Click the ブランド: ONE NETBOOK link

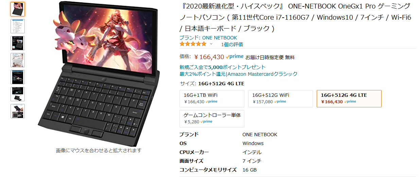(208, 38)
